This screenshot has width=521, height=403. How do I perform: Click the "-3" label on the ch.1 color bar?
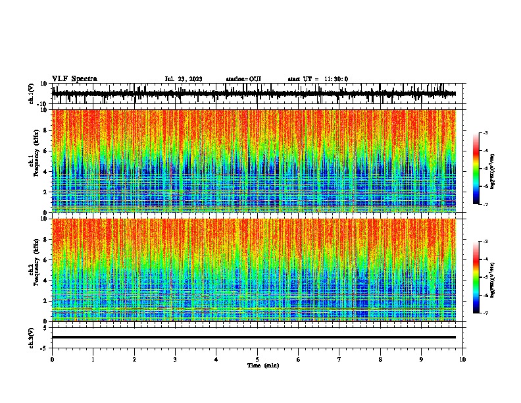pos(485,132)
